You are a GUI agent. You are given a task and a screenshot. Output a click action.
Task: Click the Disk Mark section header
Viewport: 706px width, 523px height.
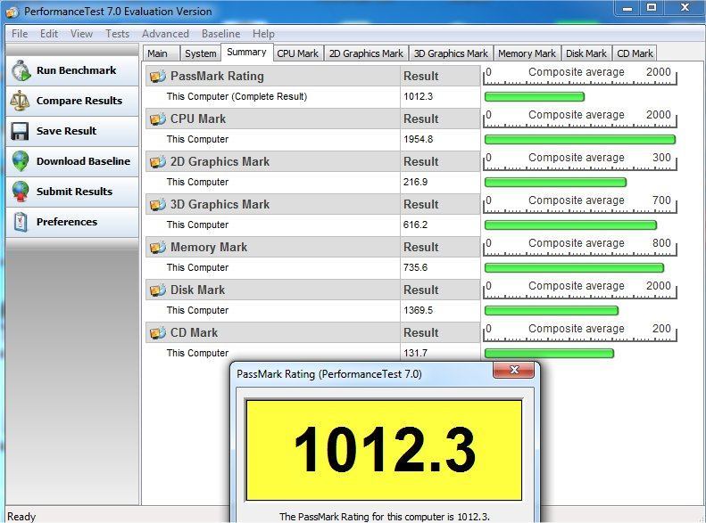273,290
